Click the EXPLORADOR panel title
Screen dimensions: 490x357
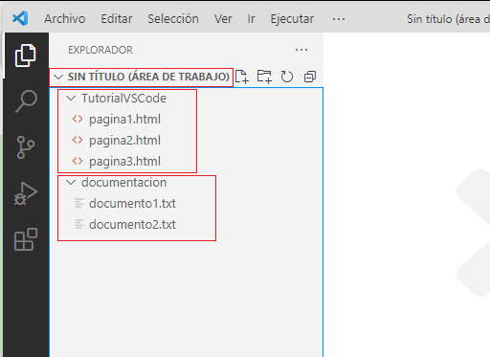tap(100, 50)
